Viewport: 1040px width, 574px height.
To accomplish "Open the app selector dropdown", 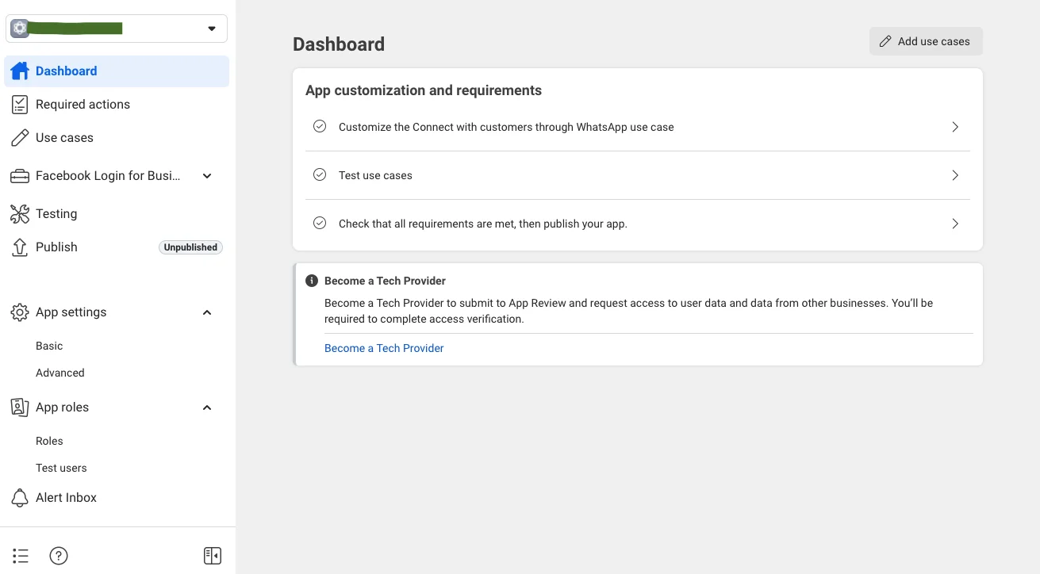I will coord(211,29).
